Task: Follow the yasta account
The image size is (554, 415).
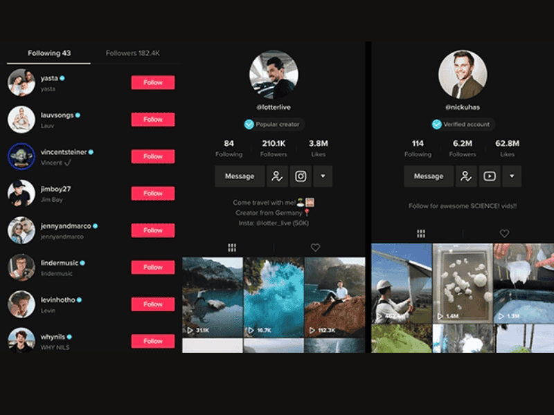Action: (153, 83)
